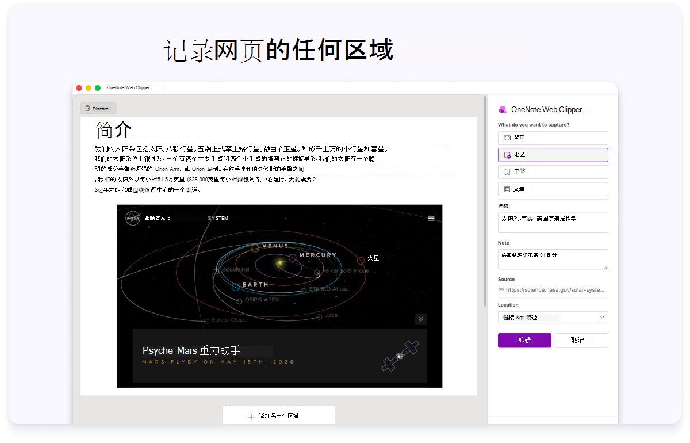Click the preview pane vertical scrollbar
The image size is (690, 443).
pos(485,200)
